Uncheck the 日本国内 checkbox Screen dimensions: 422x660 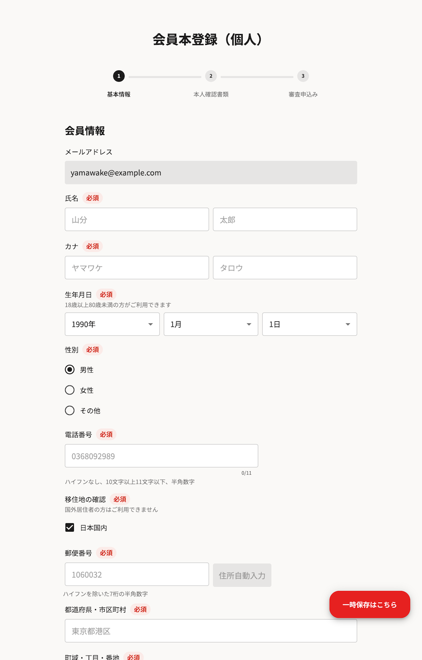(x=70, y=527)
